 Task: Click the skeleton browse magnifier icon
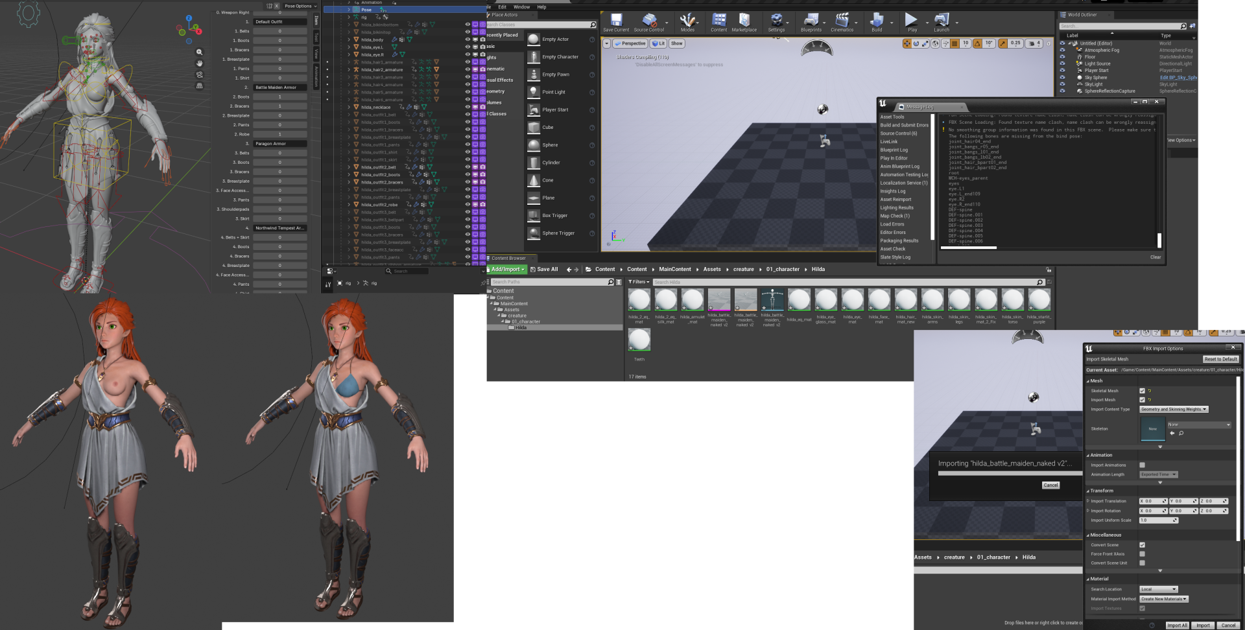(x=1181, y=433)
